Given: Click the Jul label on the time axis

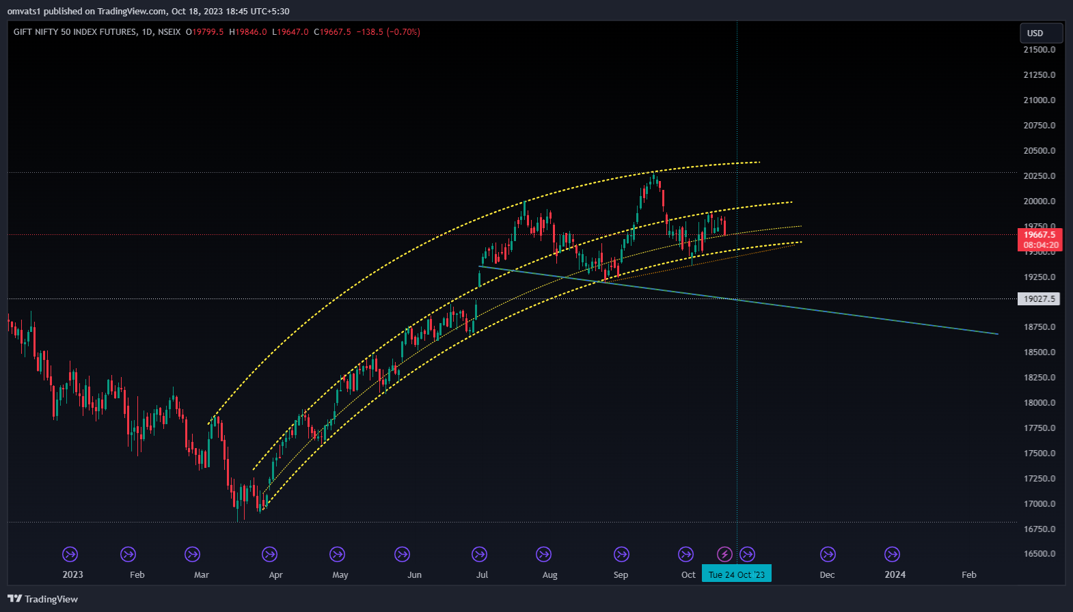Looking at the screenshot, I should (482, 574).
